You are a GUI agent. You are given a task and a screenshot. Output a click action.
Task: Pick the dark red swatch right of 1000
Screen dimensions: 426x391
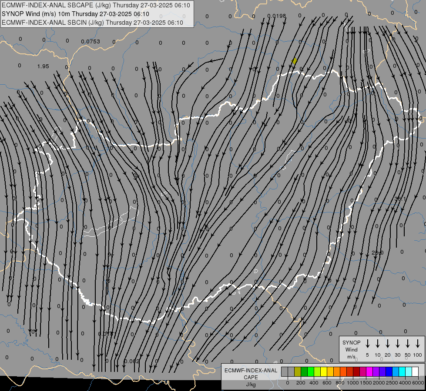(357, 371)
